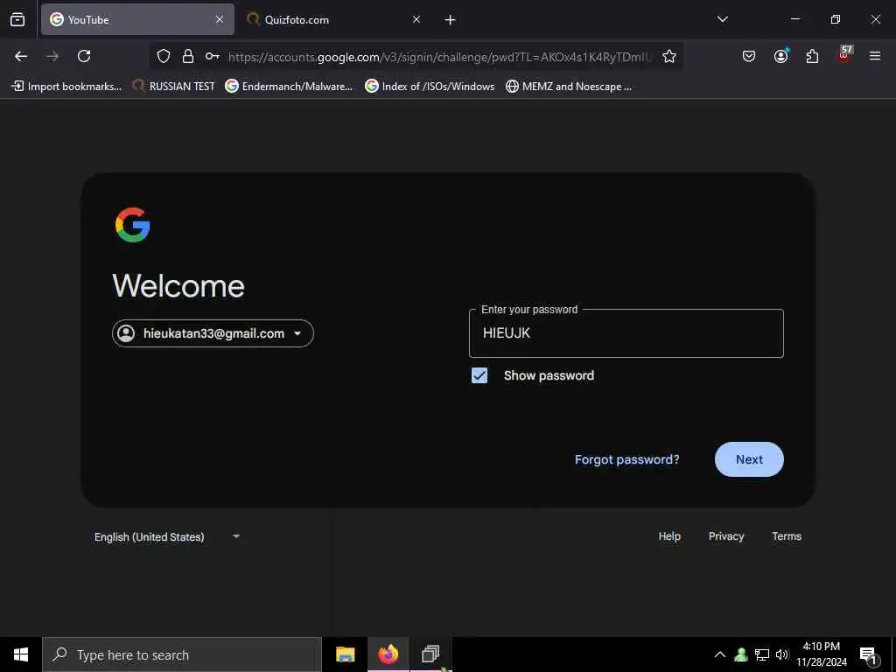
Task: Click the forward navigation arrow
Action: [x=52, y=56]
